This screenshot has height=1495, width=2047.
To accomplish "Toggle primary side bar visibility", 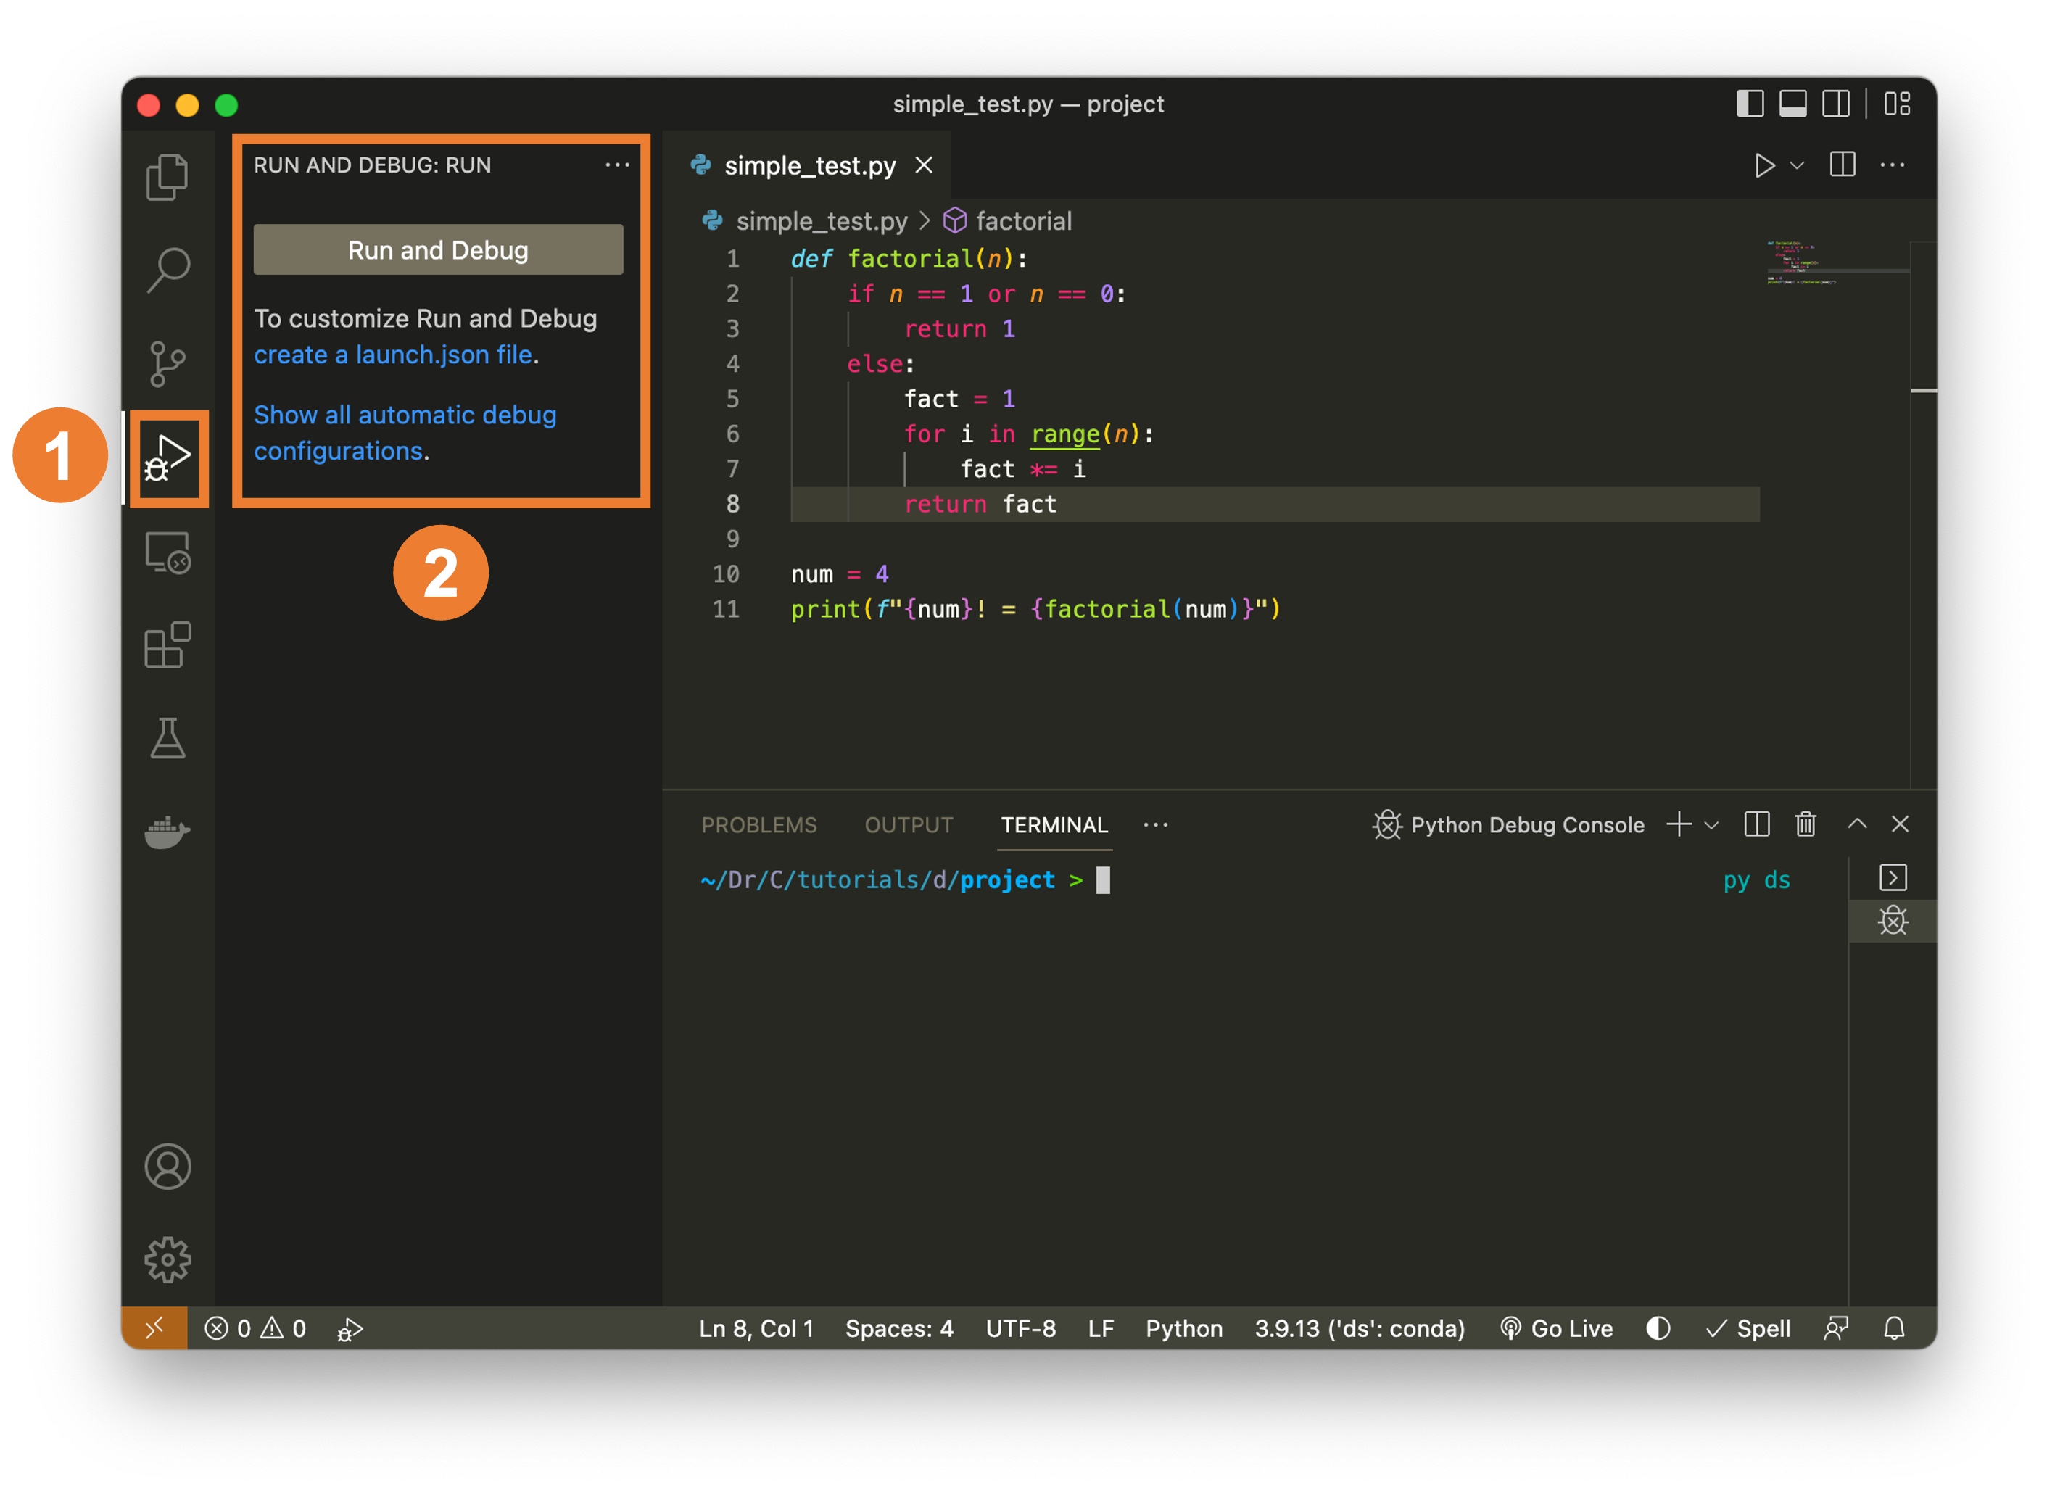I will [x=1749, y=104].
